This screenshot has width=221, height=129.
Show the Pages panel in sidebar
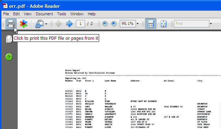pos(9,39)
